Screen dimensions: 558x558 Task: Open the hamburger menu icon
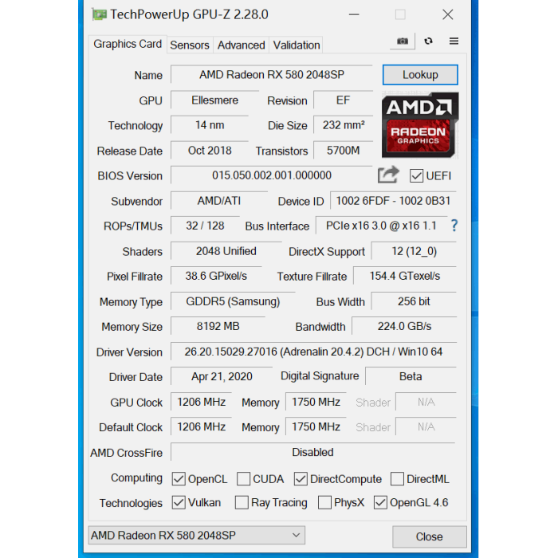[x=454, y=41]
